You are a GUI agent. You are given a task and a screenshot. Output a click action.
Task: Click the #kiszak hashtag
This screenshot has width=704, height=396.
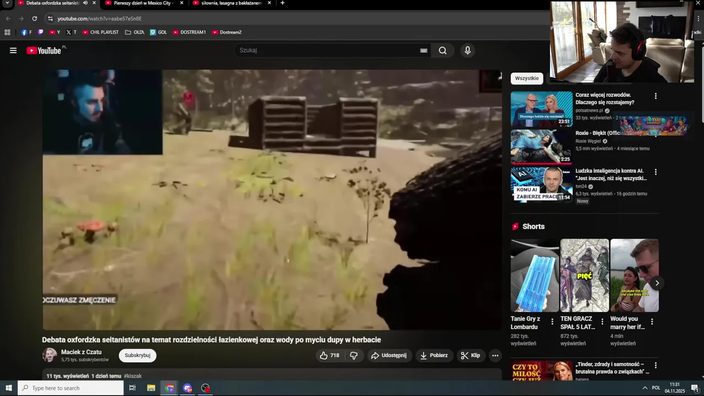tap(133, 376)
